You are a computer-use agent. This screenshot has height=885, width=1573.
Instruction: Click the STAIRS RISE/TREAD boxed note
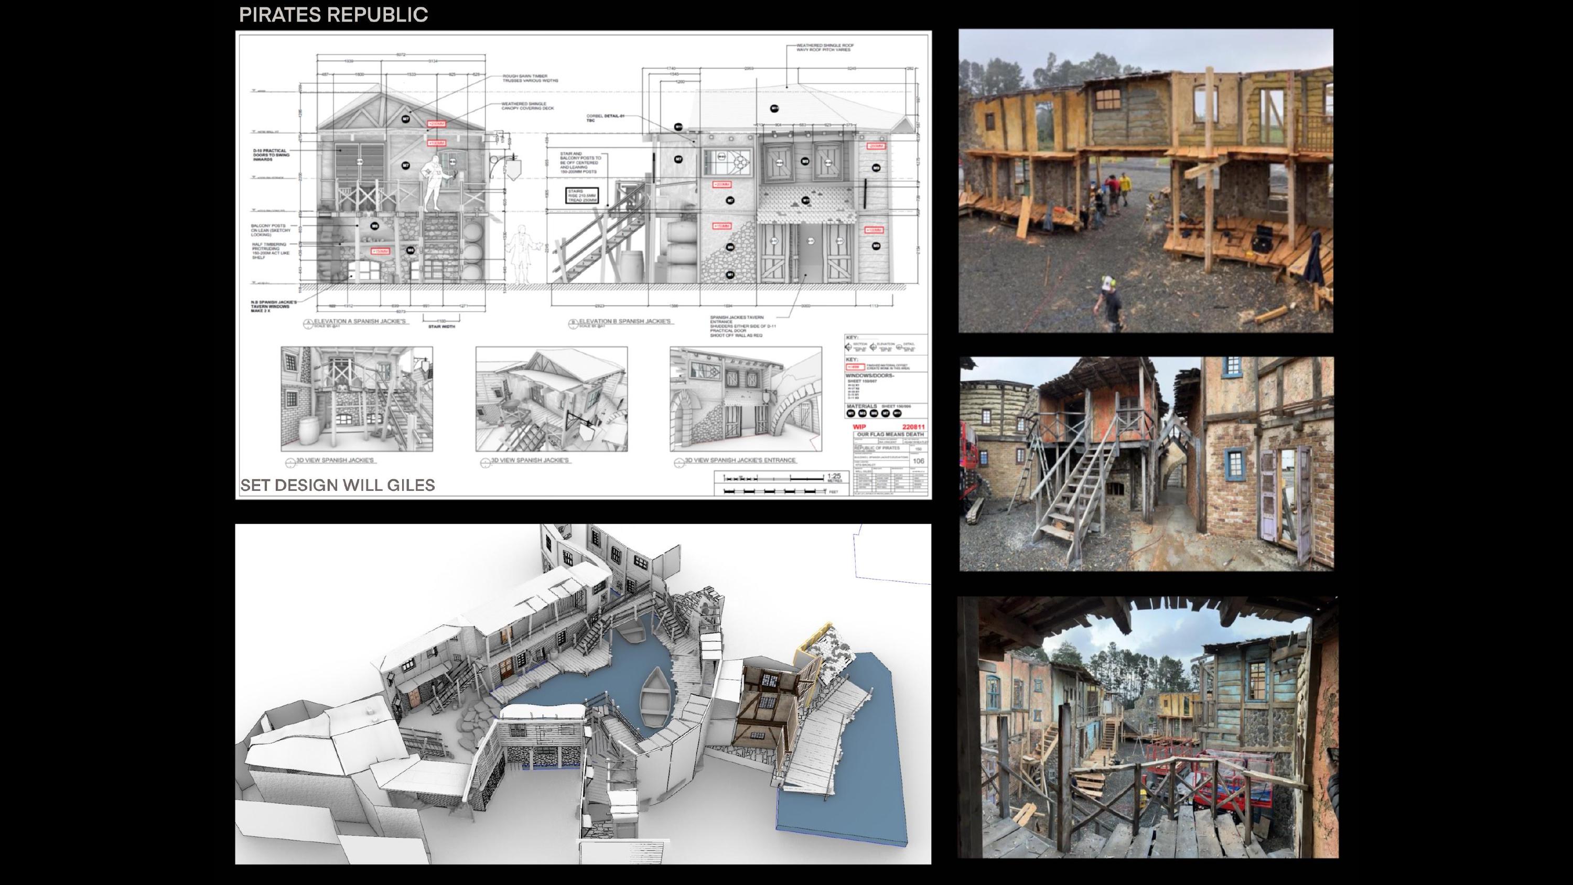pyautogui.click(x=581, y=196)
